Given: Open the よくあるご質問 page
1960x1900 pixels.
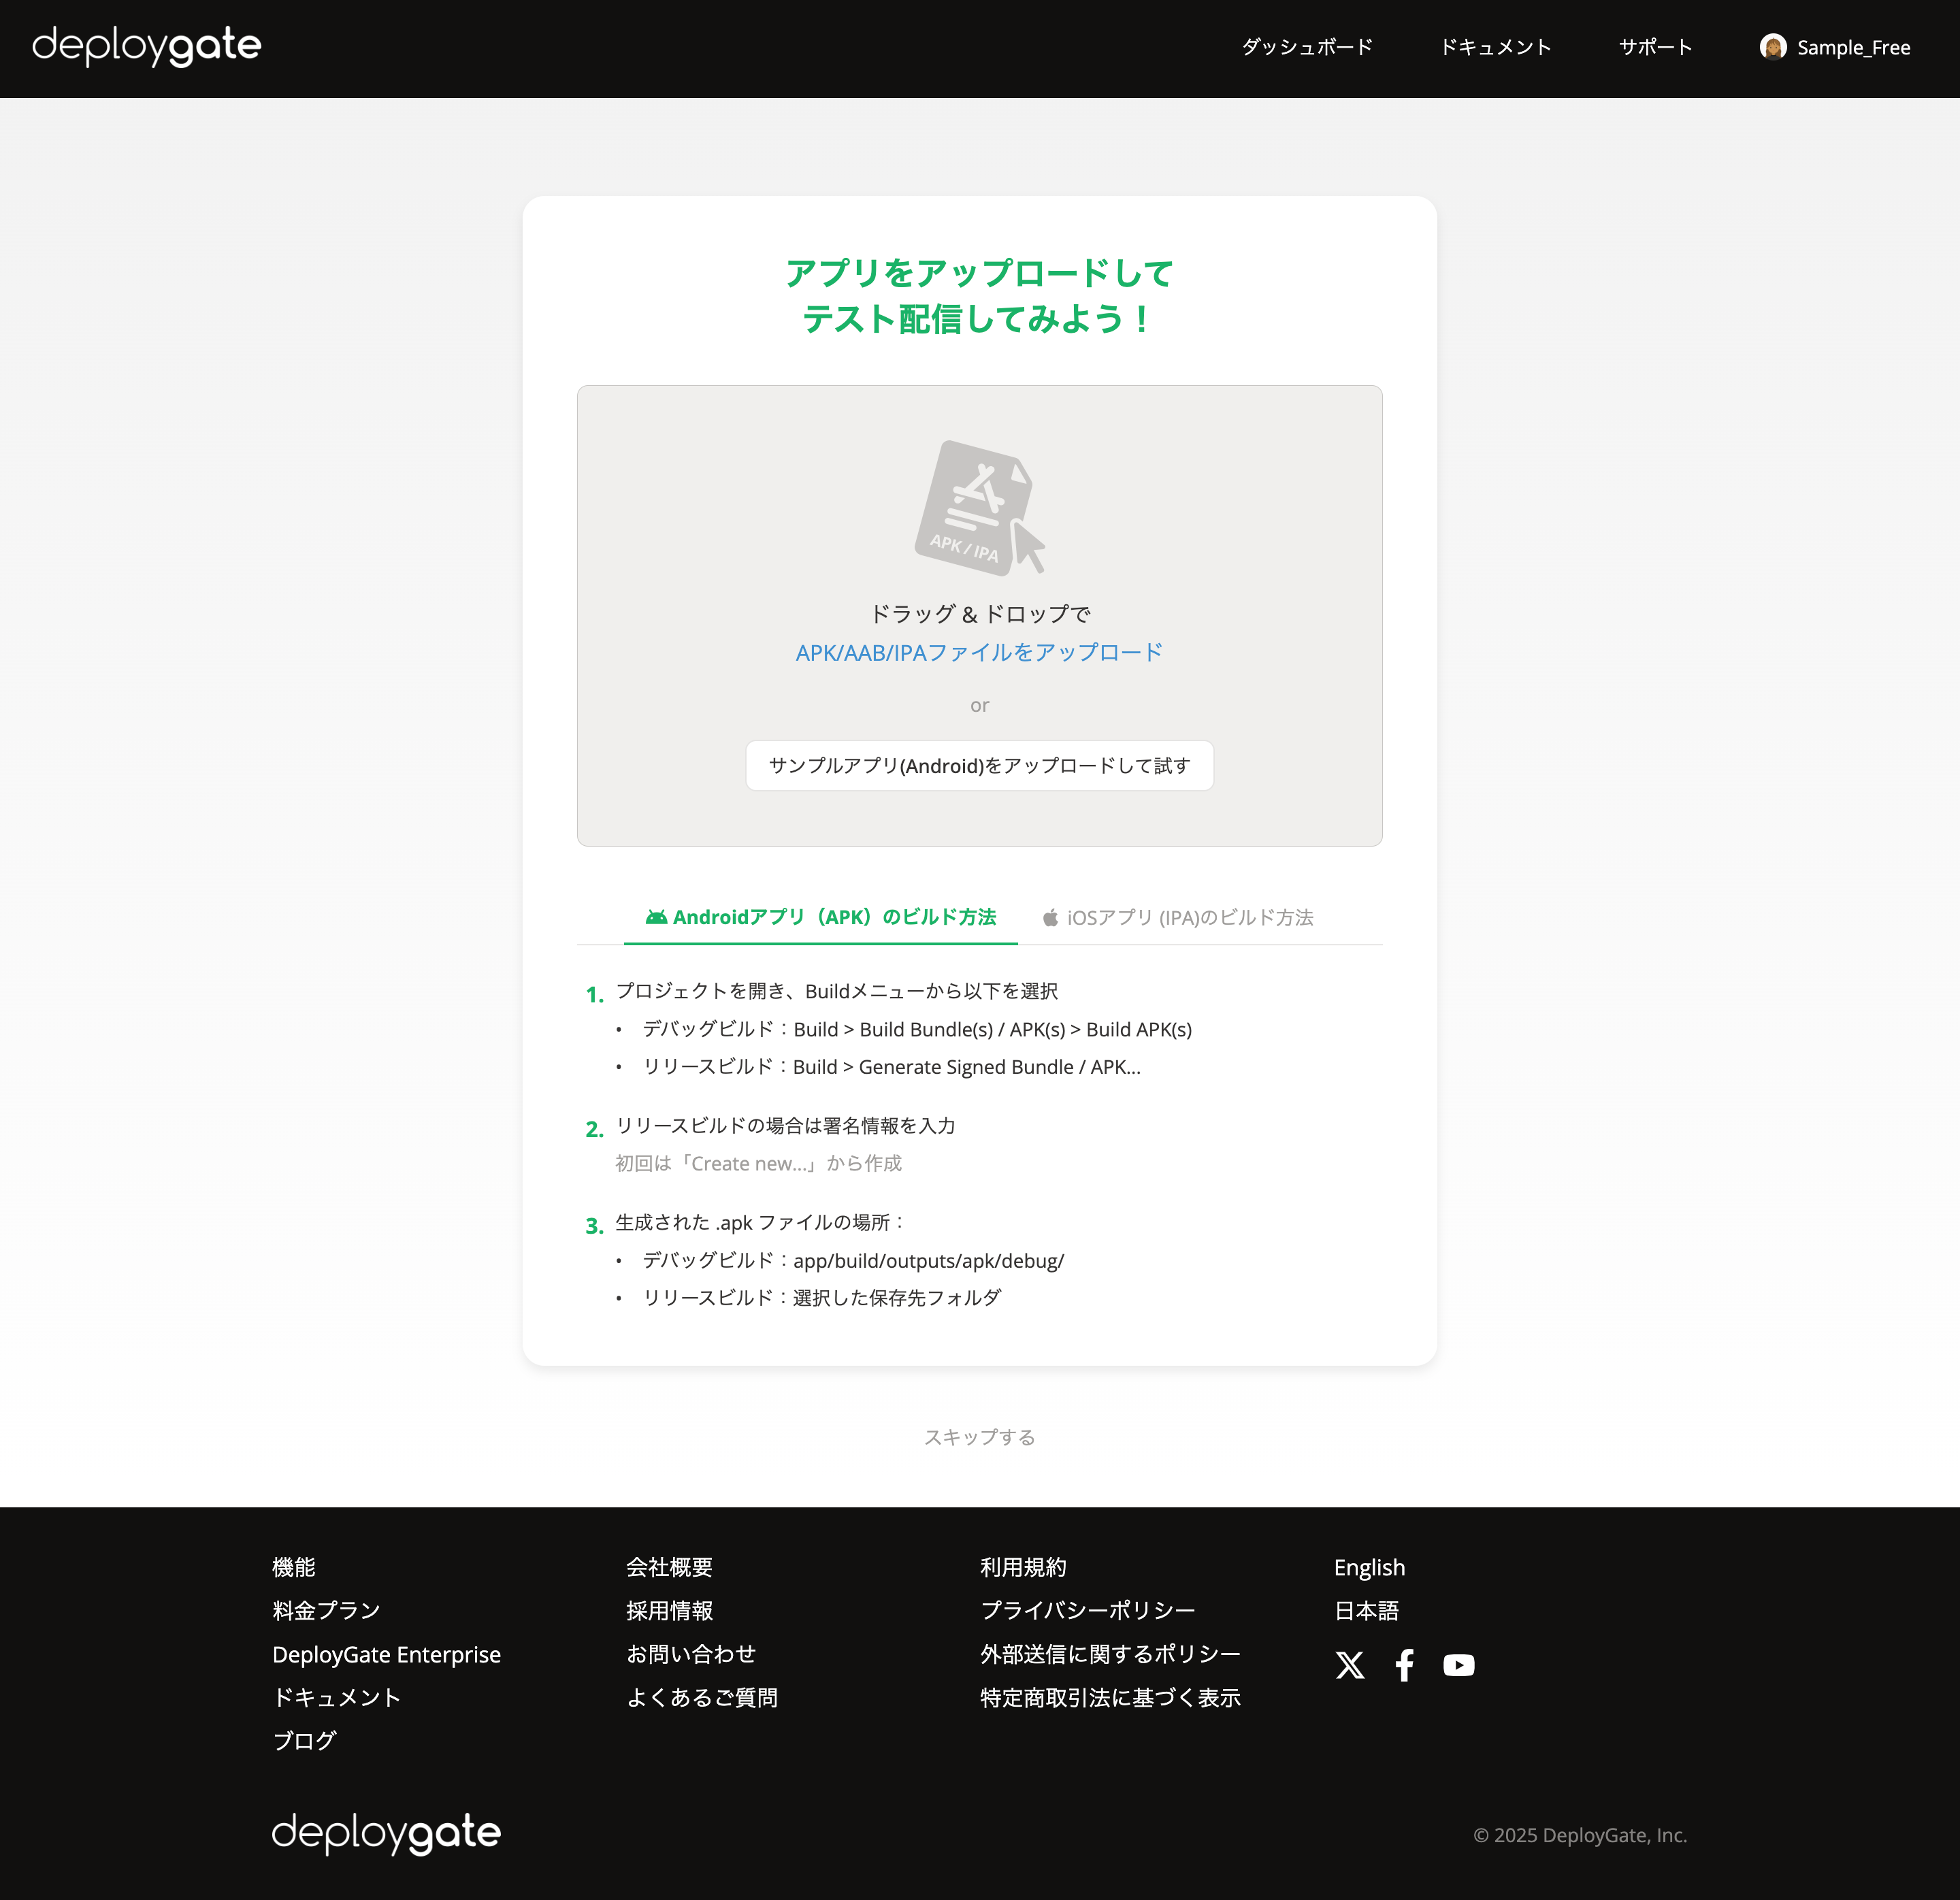Looking at the screenshot, I should pos(703,1696).
